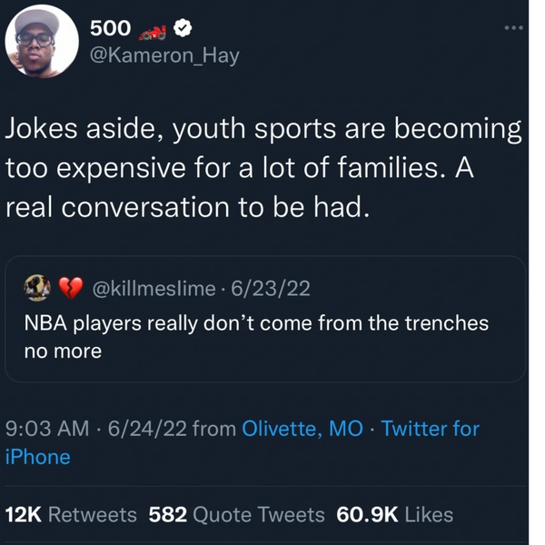Tap the main tweet text about youth sports
The height and width of the screenshot is (545, 545).
tap(263, 167)
